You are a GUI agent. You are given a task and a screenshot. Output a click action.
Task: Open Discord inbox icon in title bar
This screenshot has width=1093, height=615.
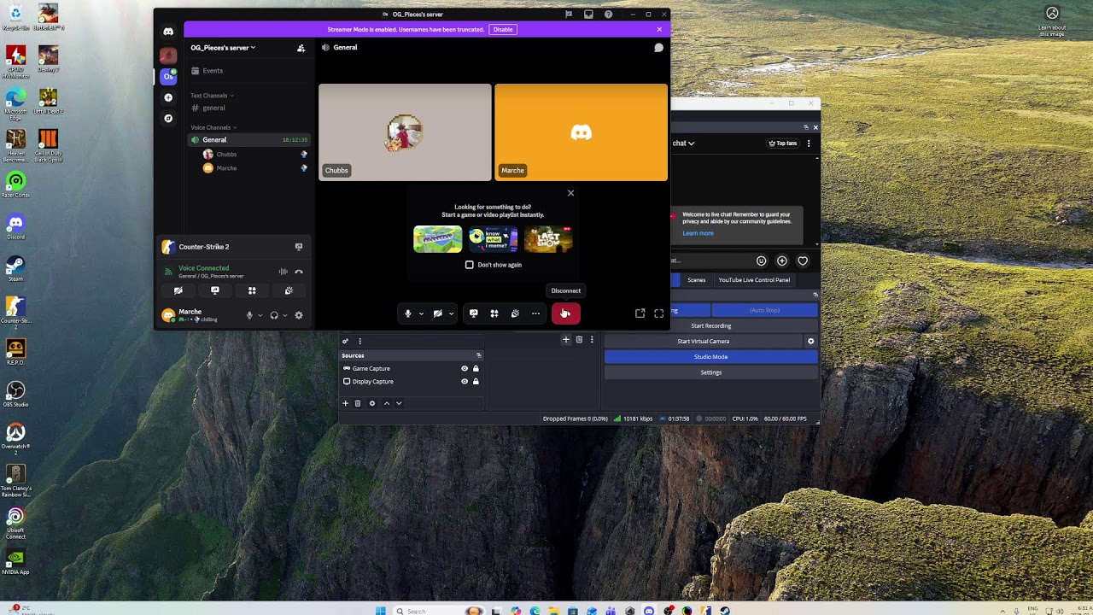pyautogui.click(x=588, y=15)
